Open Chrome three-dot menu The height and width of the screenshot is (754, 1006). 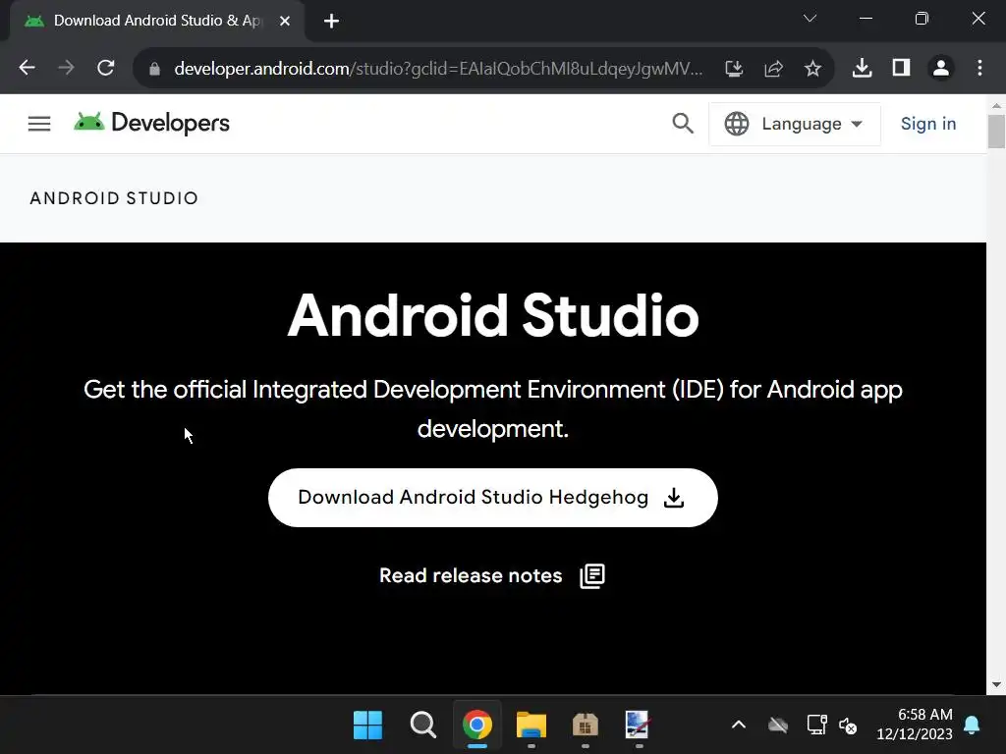click(x=979, y=68)
